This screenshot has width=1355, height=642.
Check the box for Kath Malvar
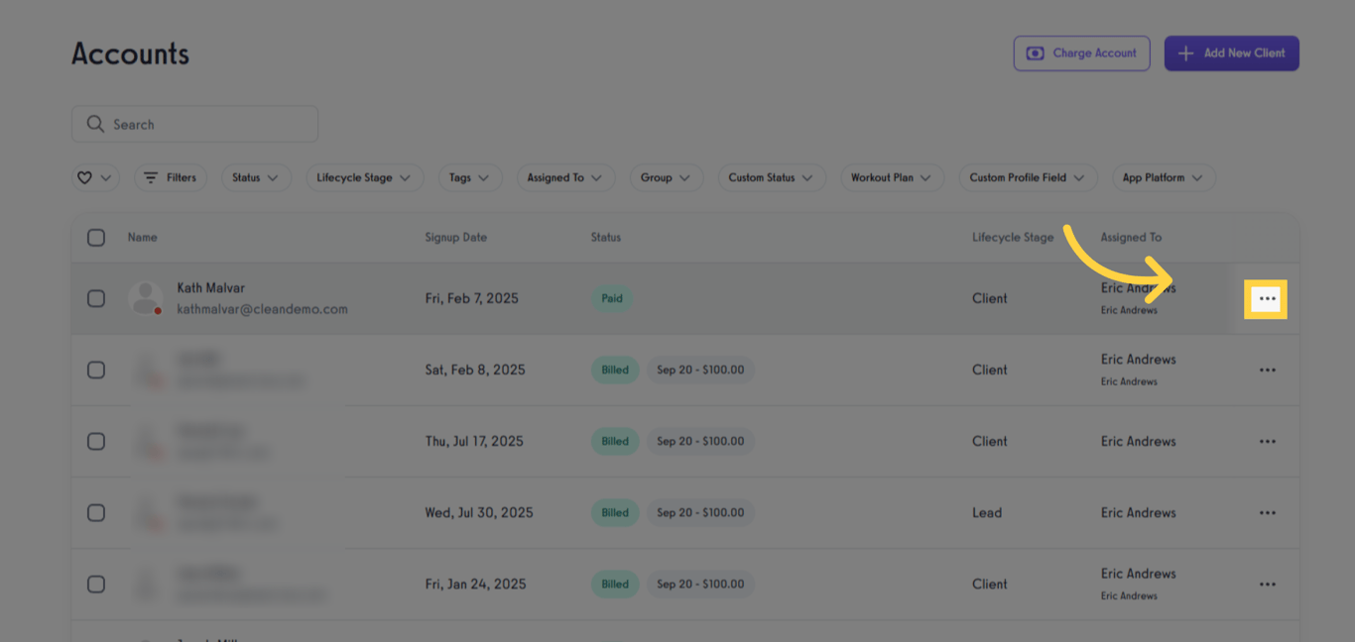[96, 298]
